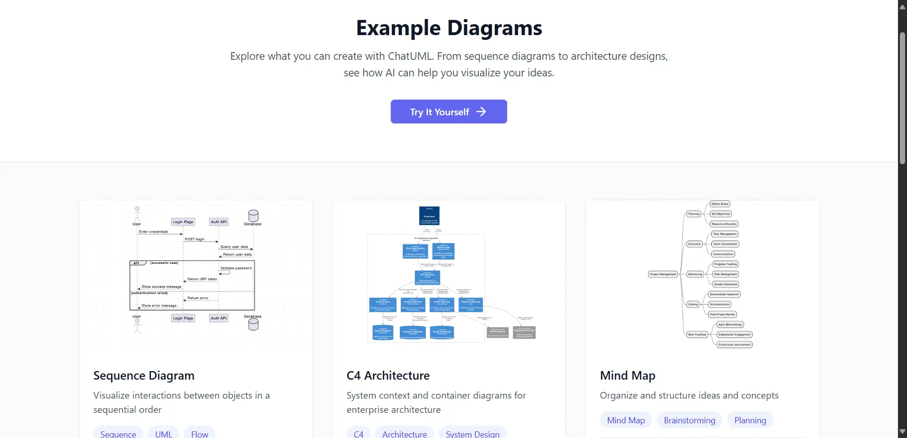Viewport: 907px width, 438px height.
Task: Select the Flow tag pill
Action: 199,434
